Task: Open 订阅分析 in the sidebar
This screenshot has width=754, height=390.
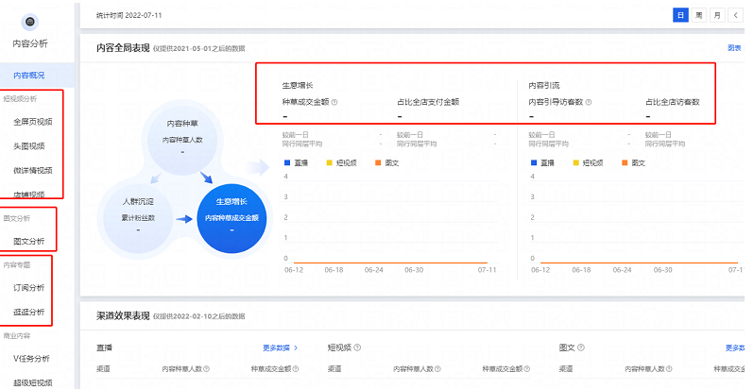Action: pyautogui.click(x=29, y=288)
